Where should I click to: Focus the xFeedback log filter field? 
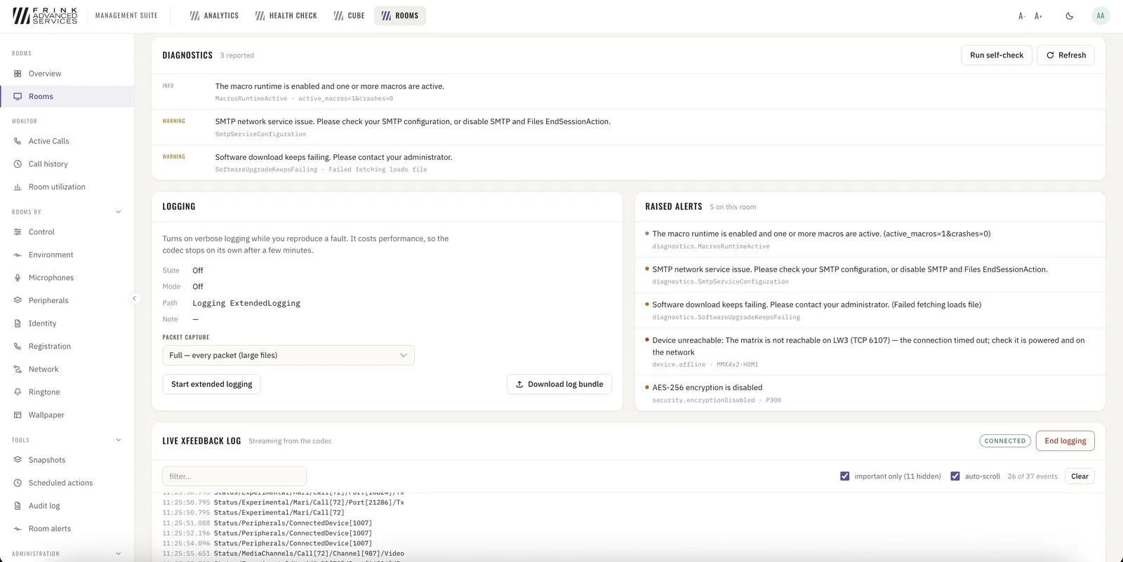pos(234,476)
